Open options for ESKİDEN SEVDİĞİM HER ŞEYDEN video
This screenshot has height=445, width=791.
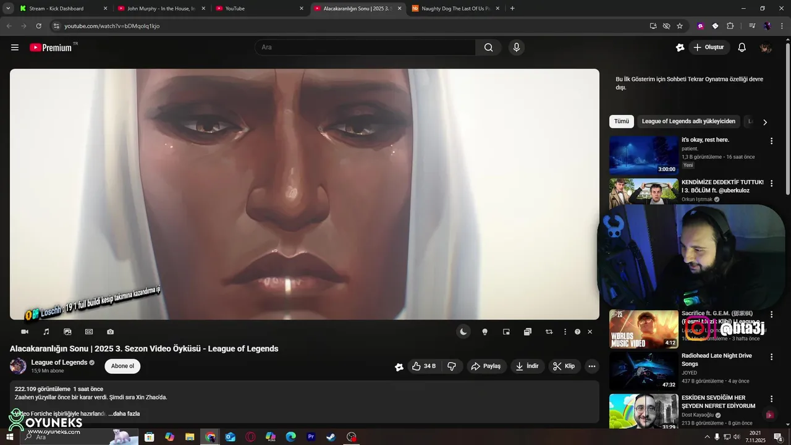(x=771, y=399)
